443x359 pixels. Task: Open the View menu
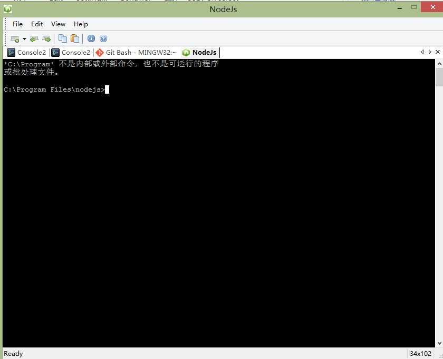tap(58, 24)
